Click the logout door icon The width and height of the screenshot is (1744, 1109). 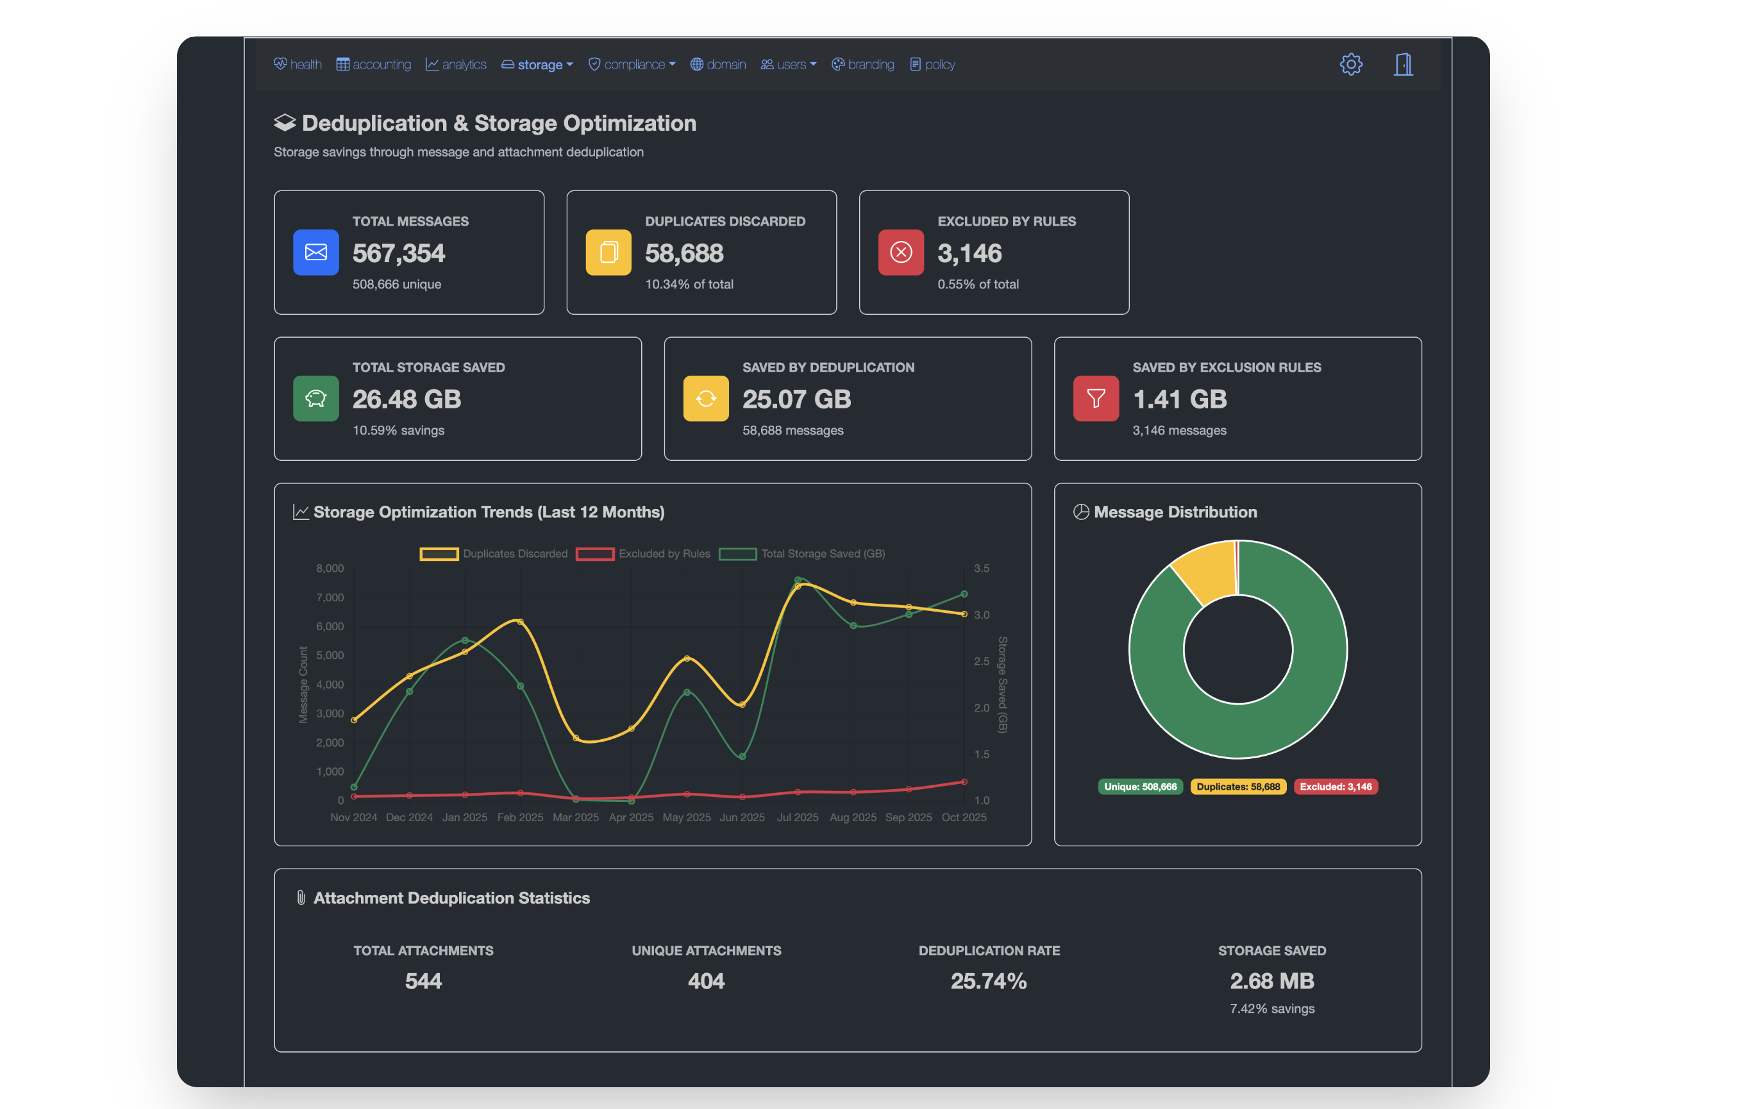click(1403, 65)
